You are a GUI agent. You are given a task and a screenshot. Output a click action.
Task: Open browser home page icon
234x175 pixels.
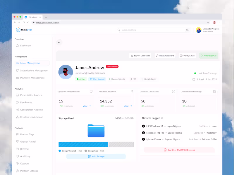pyautogui.click(x=28, y=22)
